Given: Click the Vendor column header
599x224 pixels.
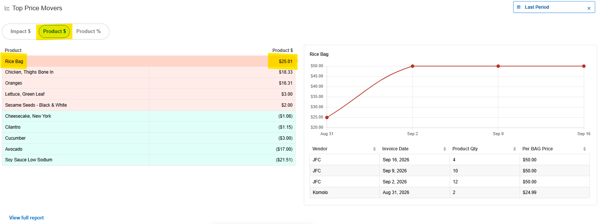Looking at the screenshot, I should pyautogui.click(x=320, y=149).
